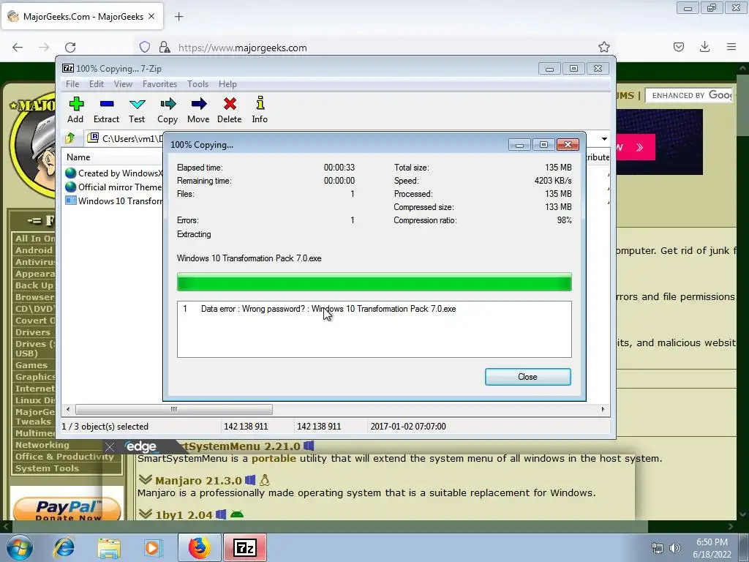Close the copying dialog with Close button

pos(528,377)
